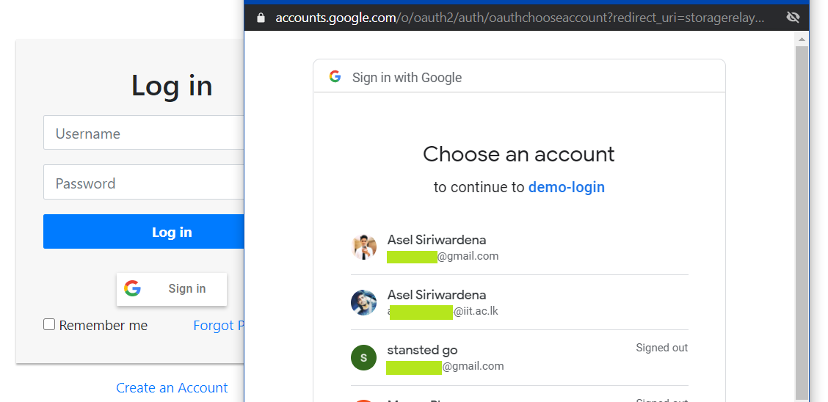Click the Google logo beside Sign in with Google
The width and height of the screenshot is (828, 402).
click(x=335, y=77)
